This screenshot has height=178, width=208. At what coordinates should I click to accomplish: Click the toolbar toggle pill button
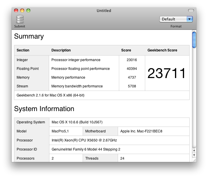(x=191, y=11)
